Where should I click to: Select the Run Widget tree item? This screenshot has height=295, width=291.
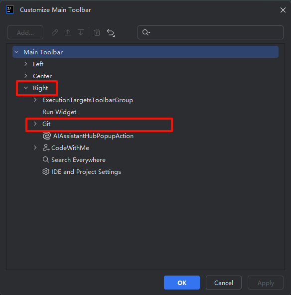click(x=59, y=112)
